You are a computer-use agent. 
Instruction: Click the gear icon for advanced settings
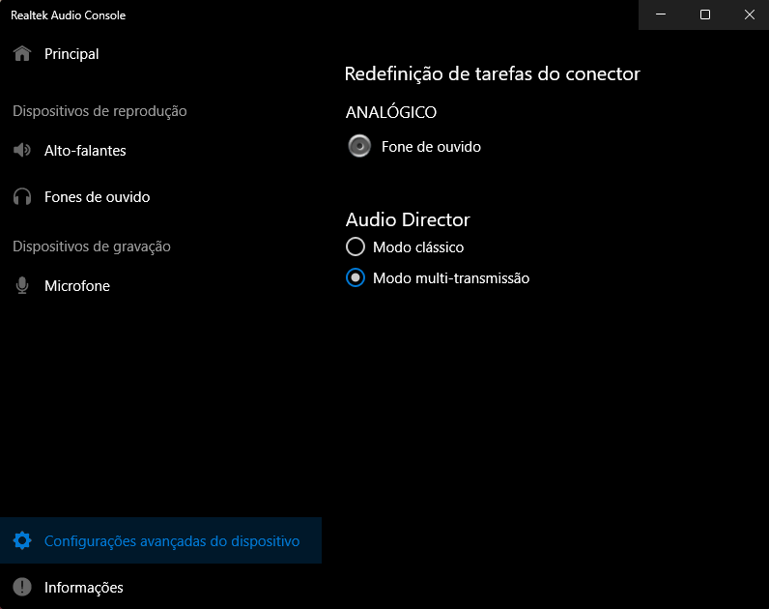point(22,540)
